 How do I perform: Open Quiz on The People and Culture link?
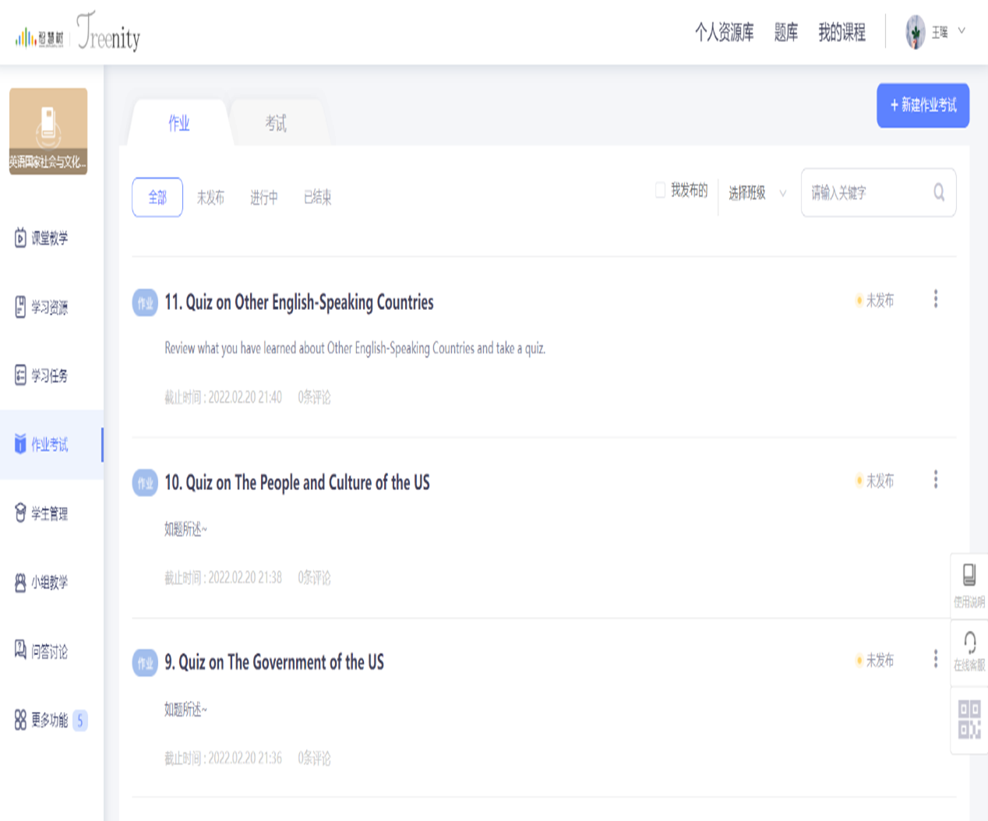point(297,483)
